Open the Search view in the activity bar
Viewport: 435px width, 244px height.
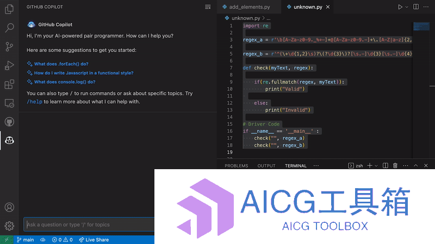9,28
